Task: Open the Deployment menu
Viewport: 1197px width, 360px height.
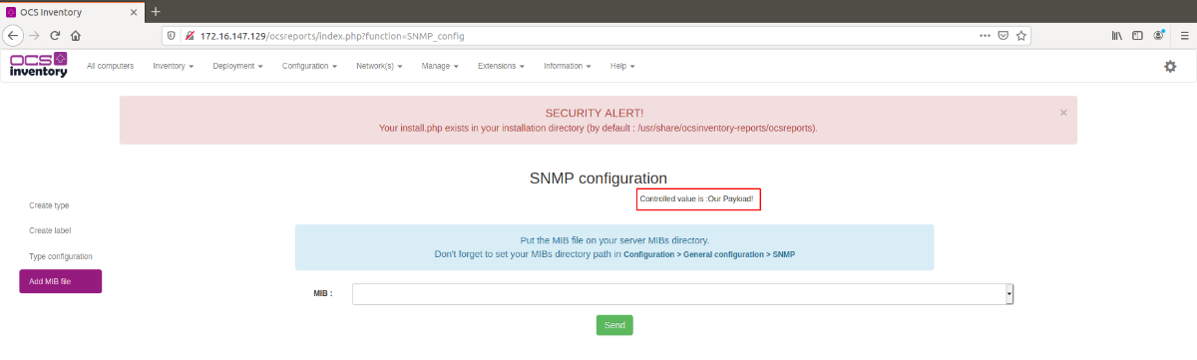Action: (x=237, y=66)
